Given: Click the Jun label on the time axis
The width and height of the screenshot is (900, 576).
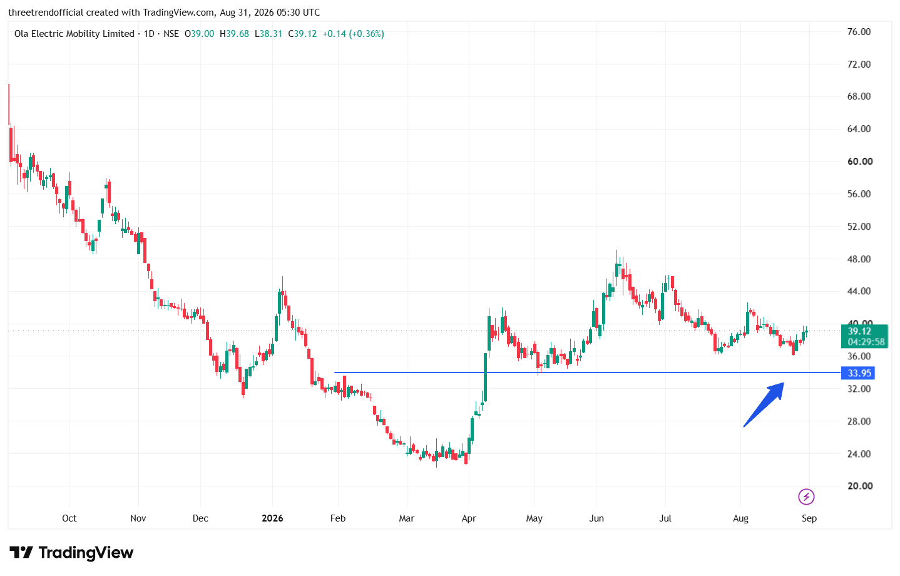Looking at the screenshot, I should click(596, 518).
